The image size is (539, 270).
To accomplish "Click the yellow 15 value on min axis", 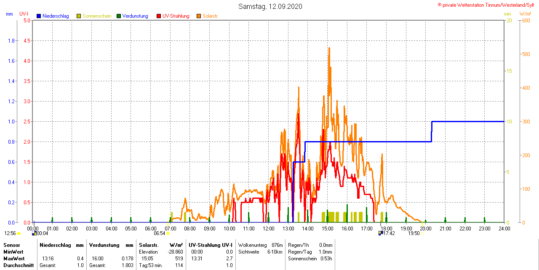I will pos(509,71).
